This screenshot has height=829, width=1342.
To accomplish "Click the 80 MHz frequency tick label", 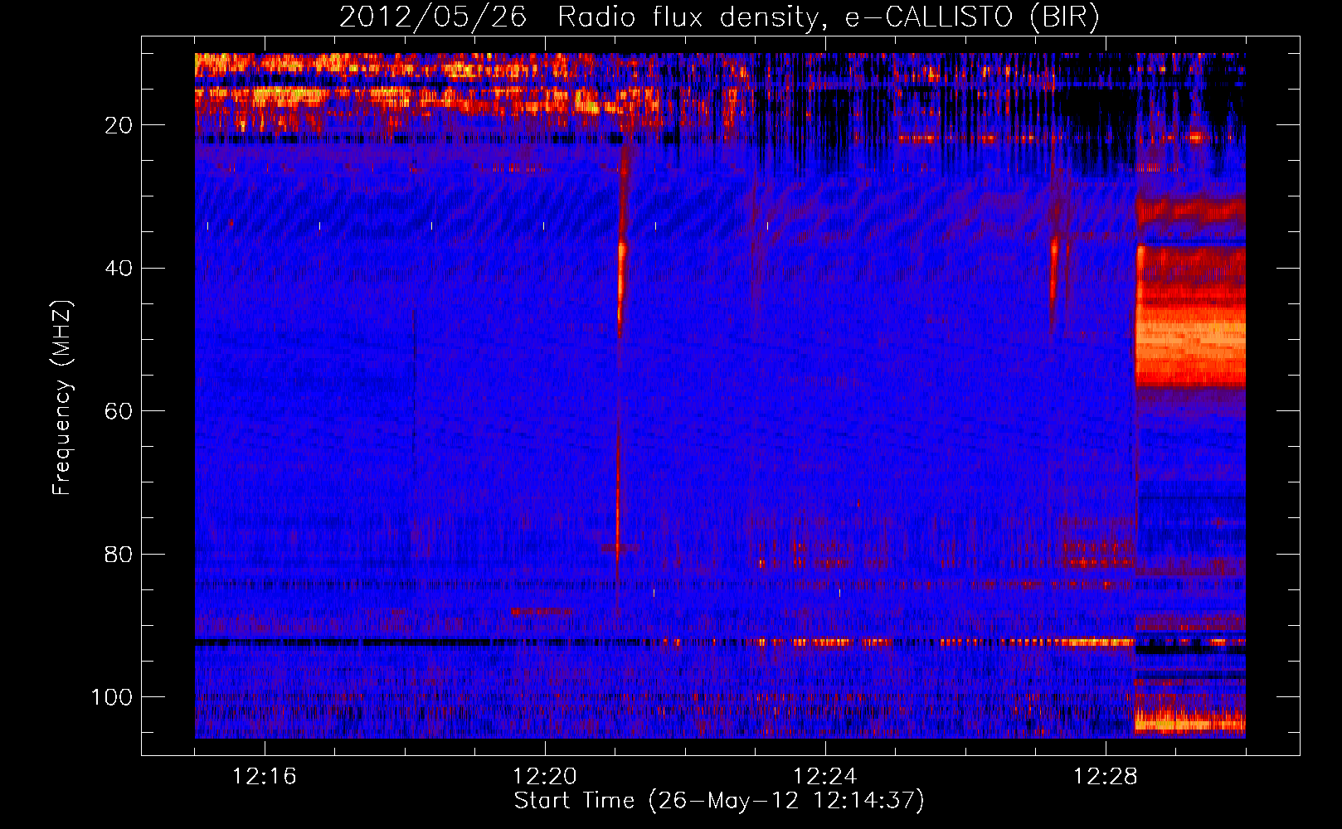I will point(119,554).
